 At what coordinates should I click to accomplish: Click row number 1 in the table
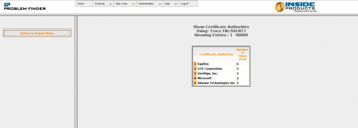pos(195,64)
